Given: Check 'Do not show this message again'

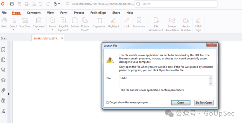Looking at the screenshot, I should click(108, 103).
